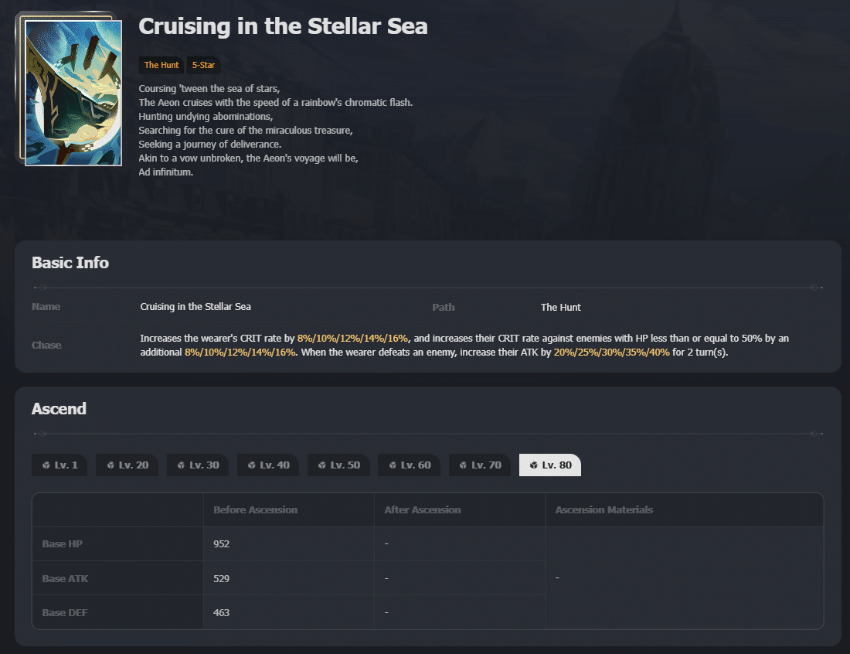Click the Base HP value 952
The image size is (850, 654).
[x=222, y=544]
